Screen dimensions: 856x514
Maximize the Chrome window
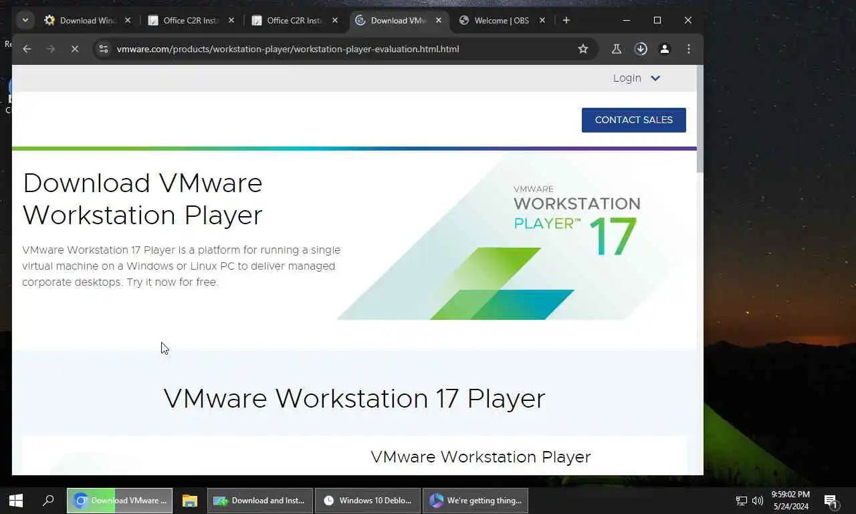click(657, 20)
